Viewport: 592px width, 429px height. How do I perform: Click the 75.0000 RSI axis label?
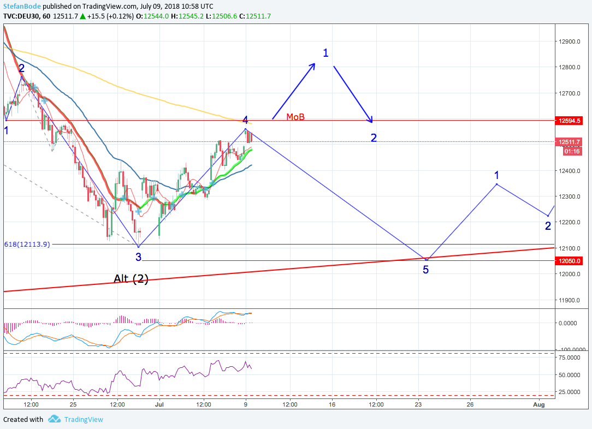pyautogui.click(x=570, y=357)
